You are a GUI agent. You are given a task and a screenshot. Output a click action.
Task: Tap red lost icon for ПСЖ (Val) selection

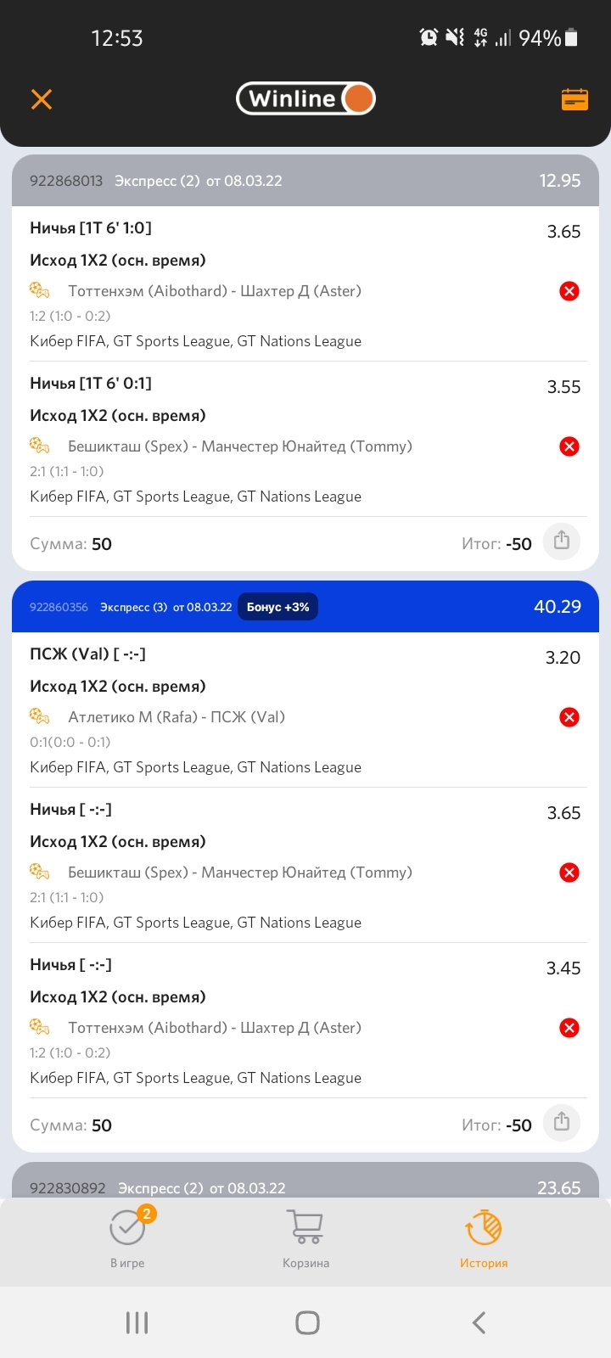coord(569,717)
